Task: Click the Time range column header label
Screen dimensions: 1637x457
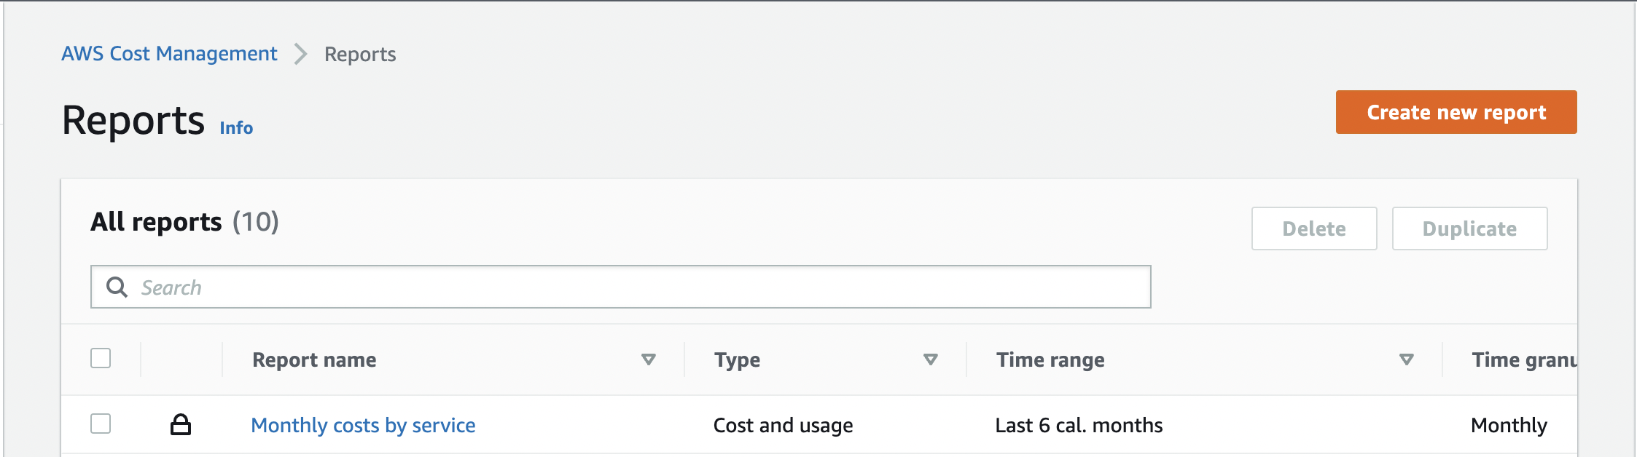Action: click(x=1050, y=360)
